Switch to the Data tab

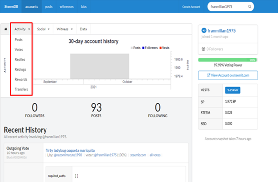coord(83,29)
